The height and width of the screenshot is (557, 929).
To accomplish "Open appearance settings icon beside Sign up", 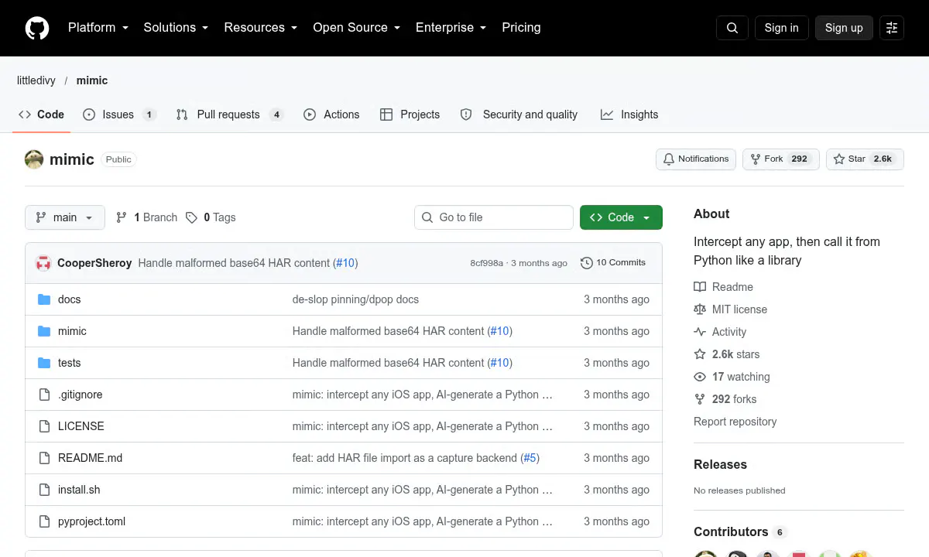I will [x=892, y=28].
